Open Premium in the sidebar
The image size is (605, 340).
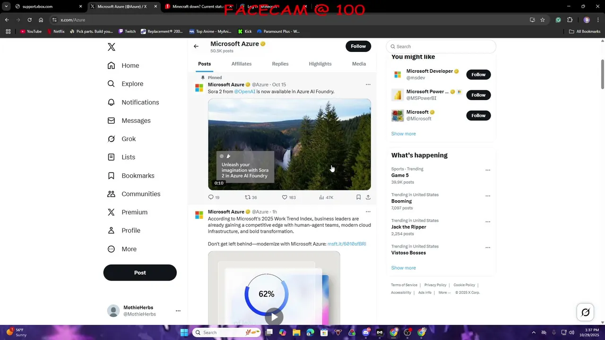pyautogui.click(x=128, y=212)
